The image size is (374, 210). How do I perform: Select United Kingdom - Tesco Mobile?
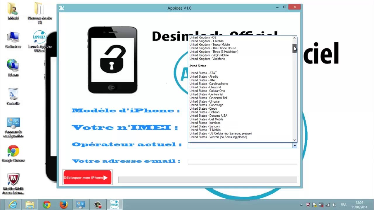tap(209, 45)
